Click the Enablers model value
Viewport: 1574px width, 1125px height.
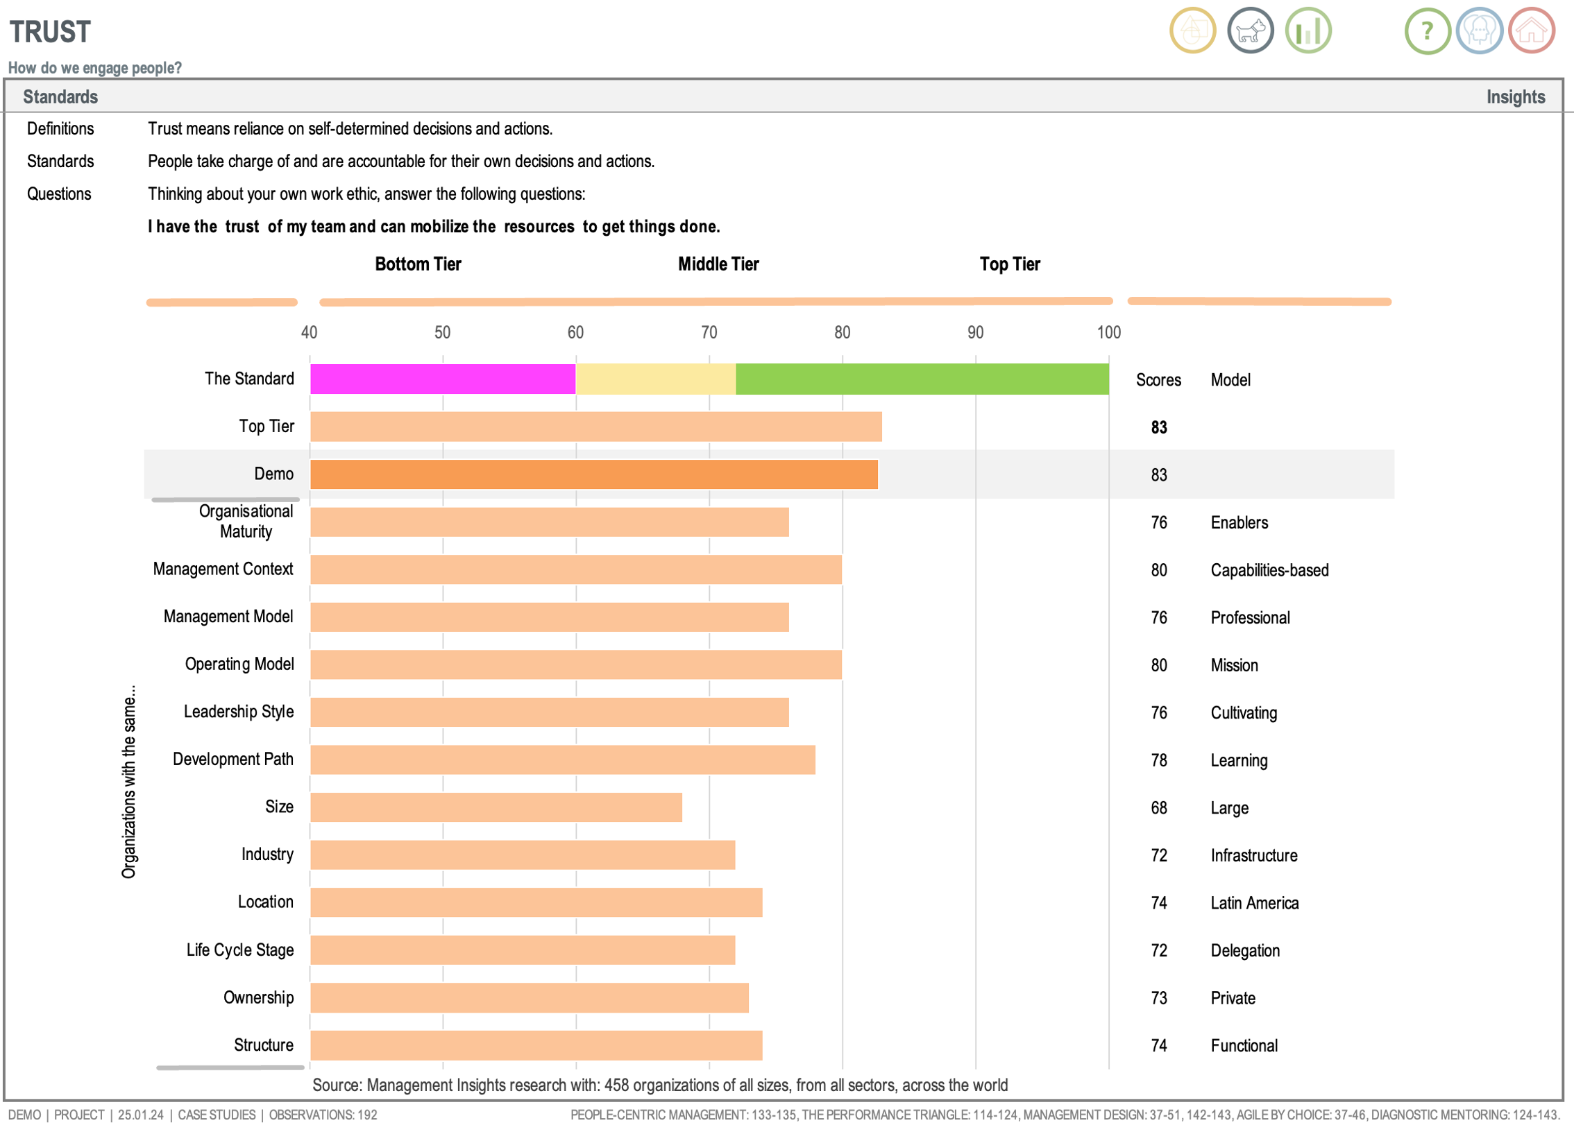pos(1239,522)
